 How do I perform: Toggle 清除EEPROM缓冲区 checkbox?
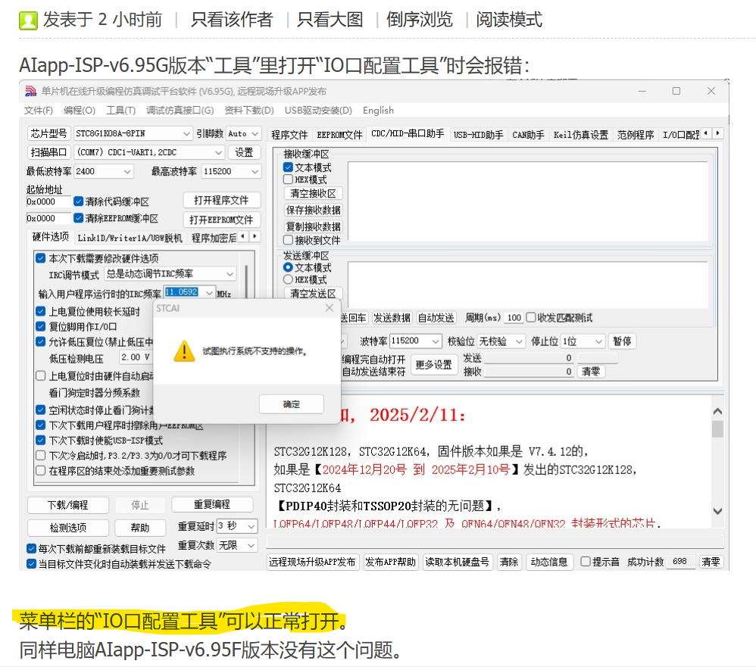point(79,218)
